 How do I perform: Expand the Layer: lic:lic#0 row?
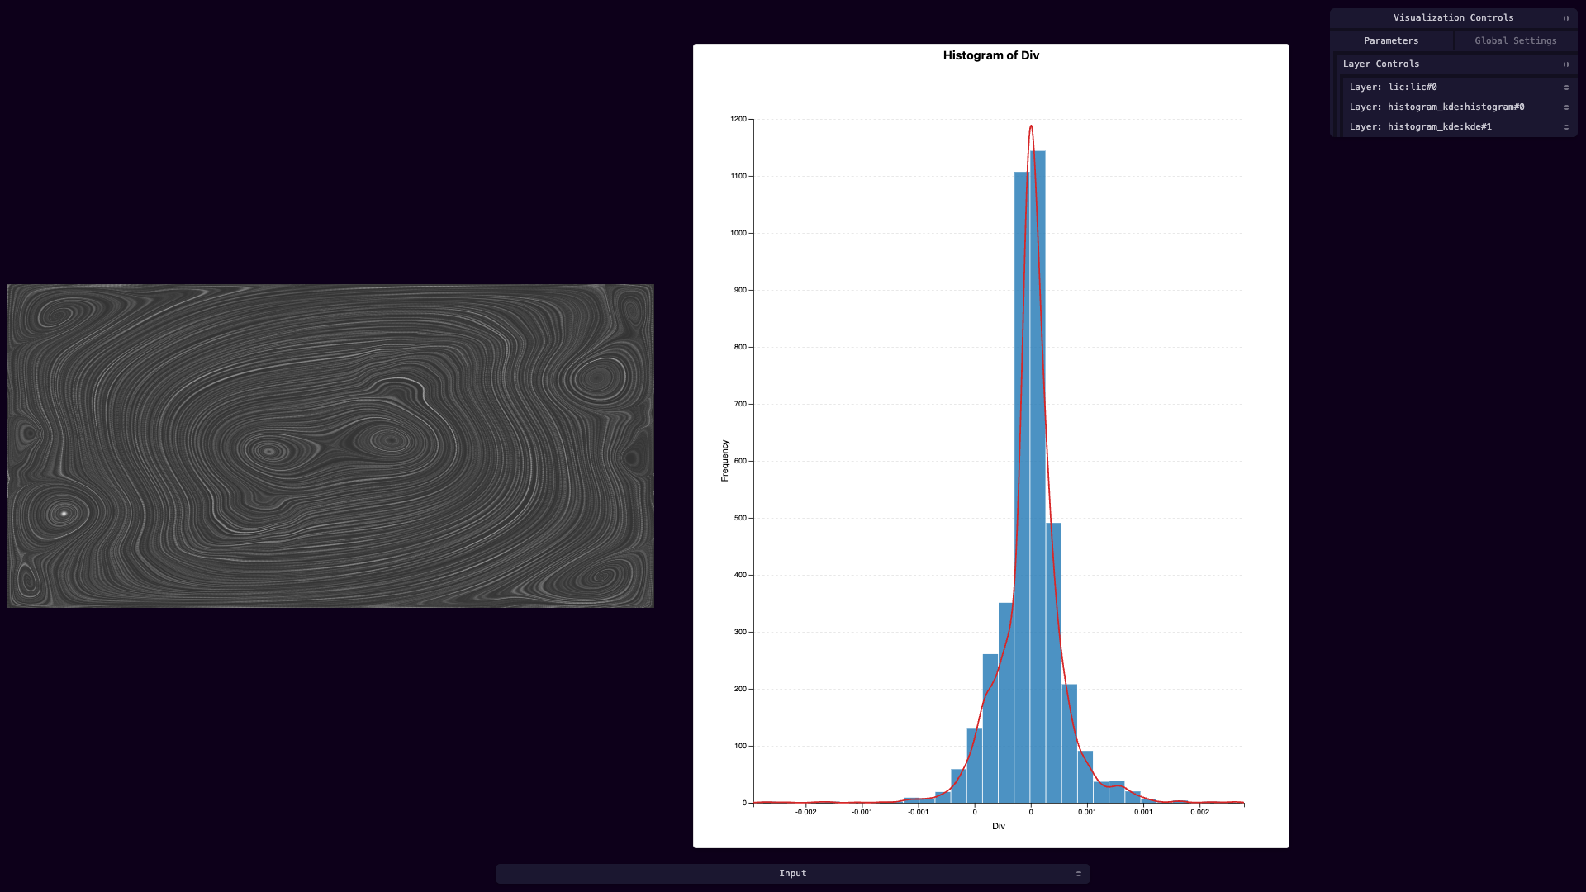1459,88
